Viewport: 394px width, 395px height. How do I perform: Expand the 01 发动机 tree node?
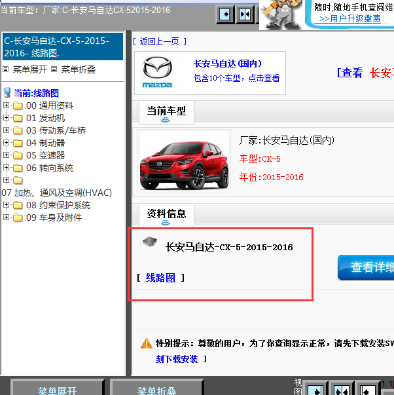tap(6, 118)
